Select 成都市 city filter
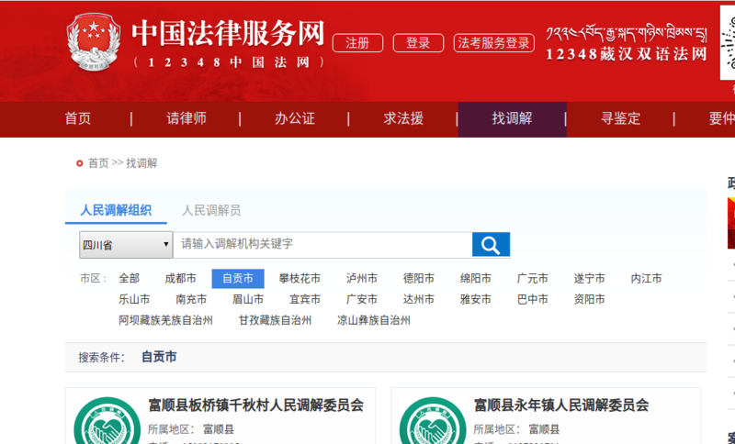Viewport: 735px width, 444px height. click(180, 278)
